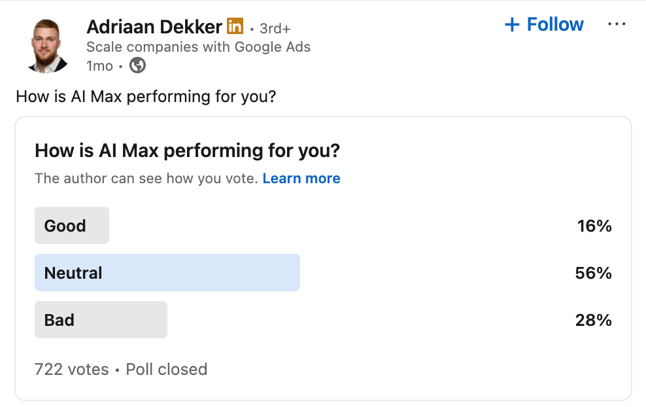Click the 3rd+ connection degree label
The height and width of the screenshot is (407, 646).
tap(275, 29)
